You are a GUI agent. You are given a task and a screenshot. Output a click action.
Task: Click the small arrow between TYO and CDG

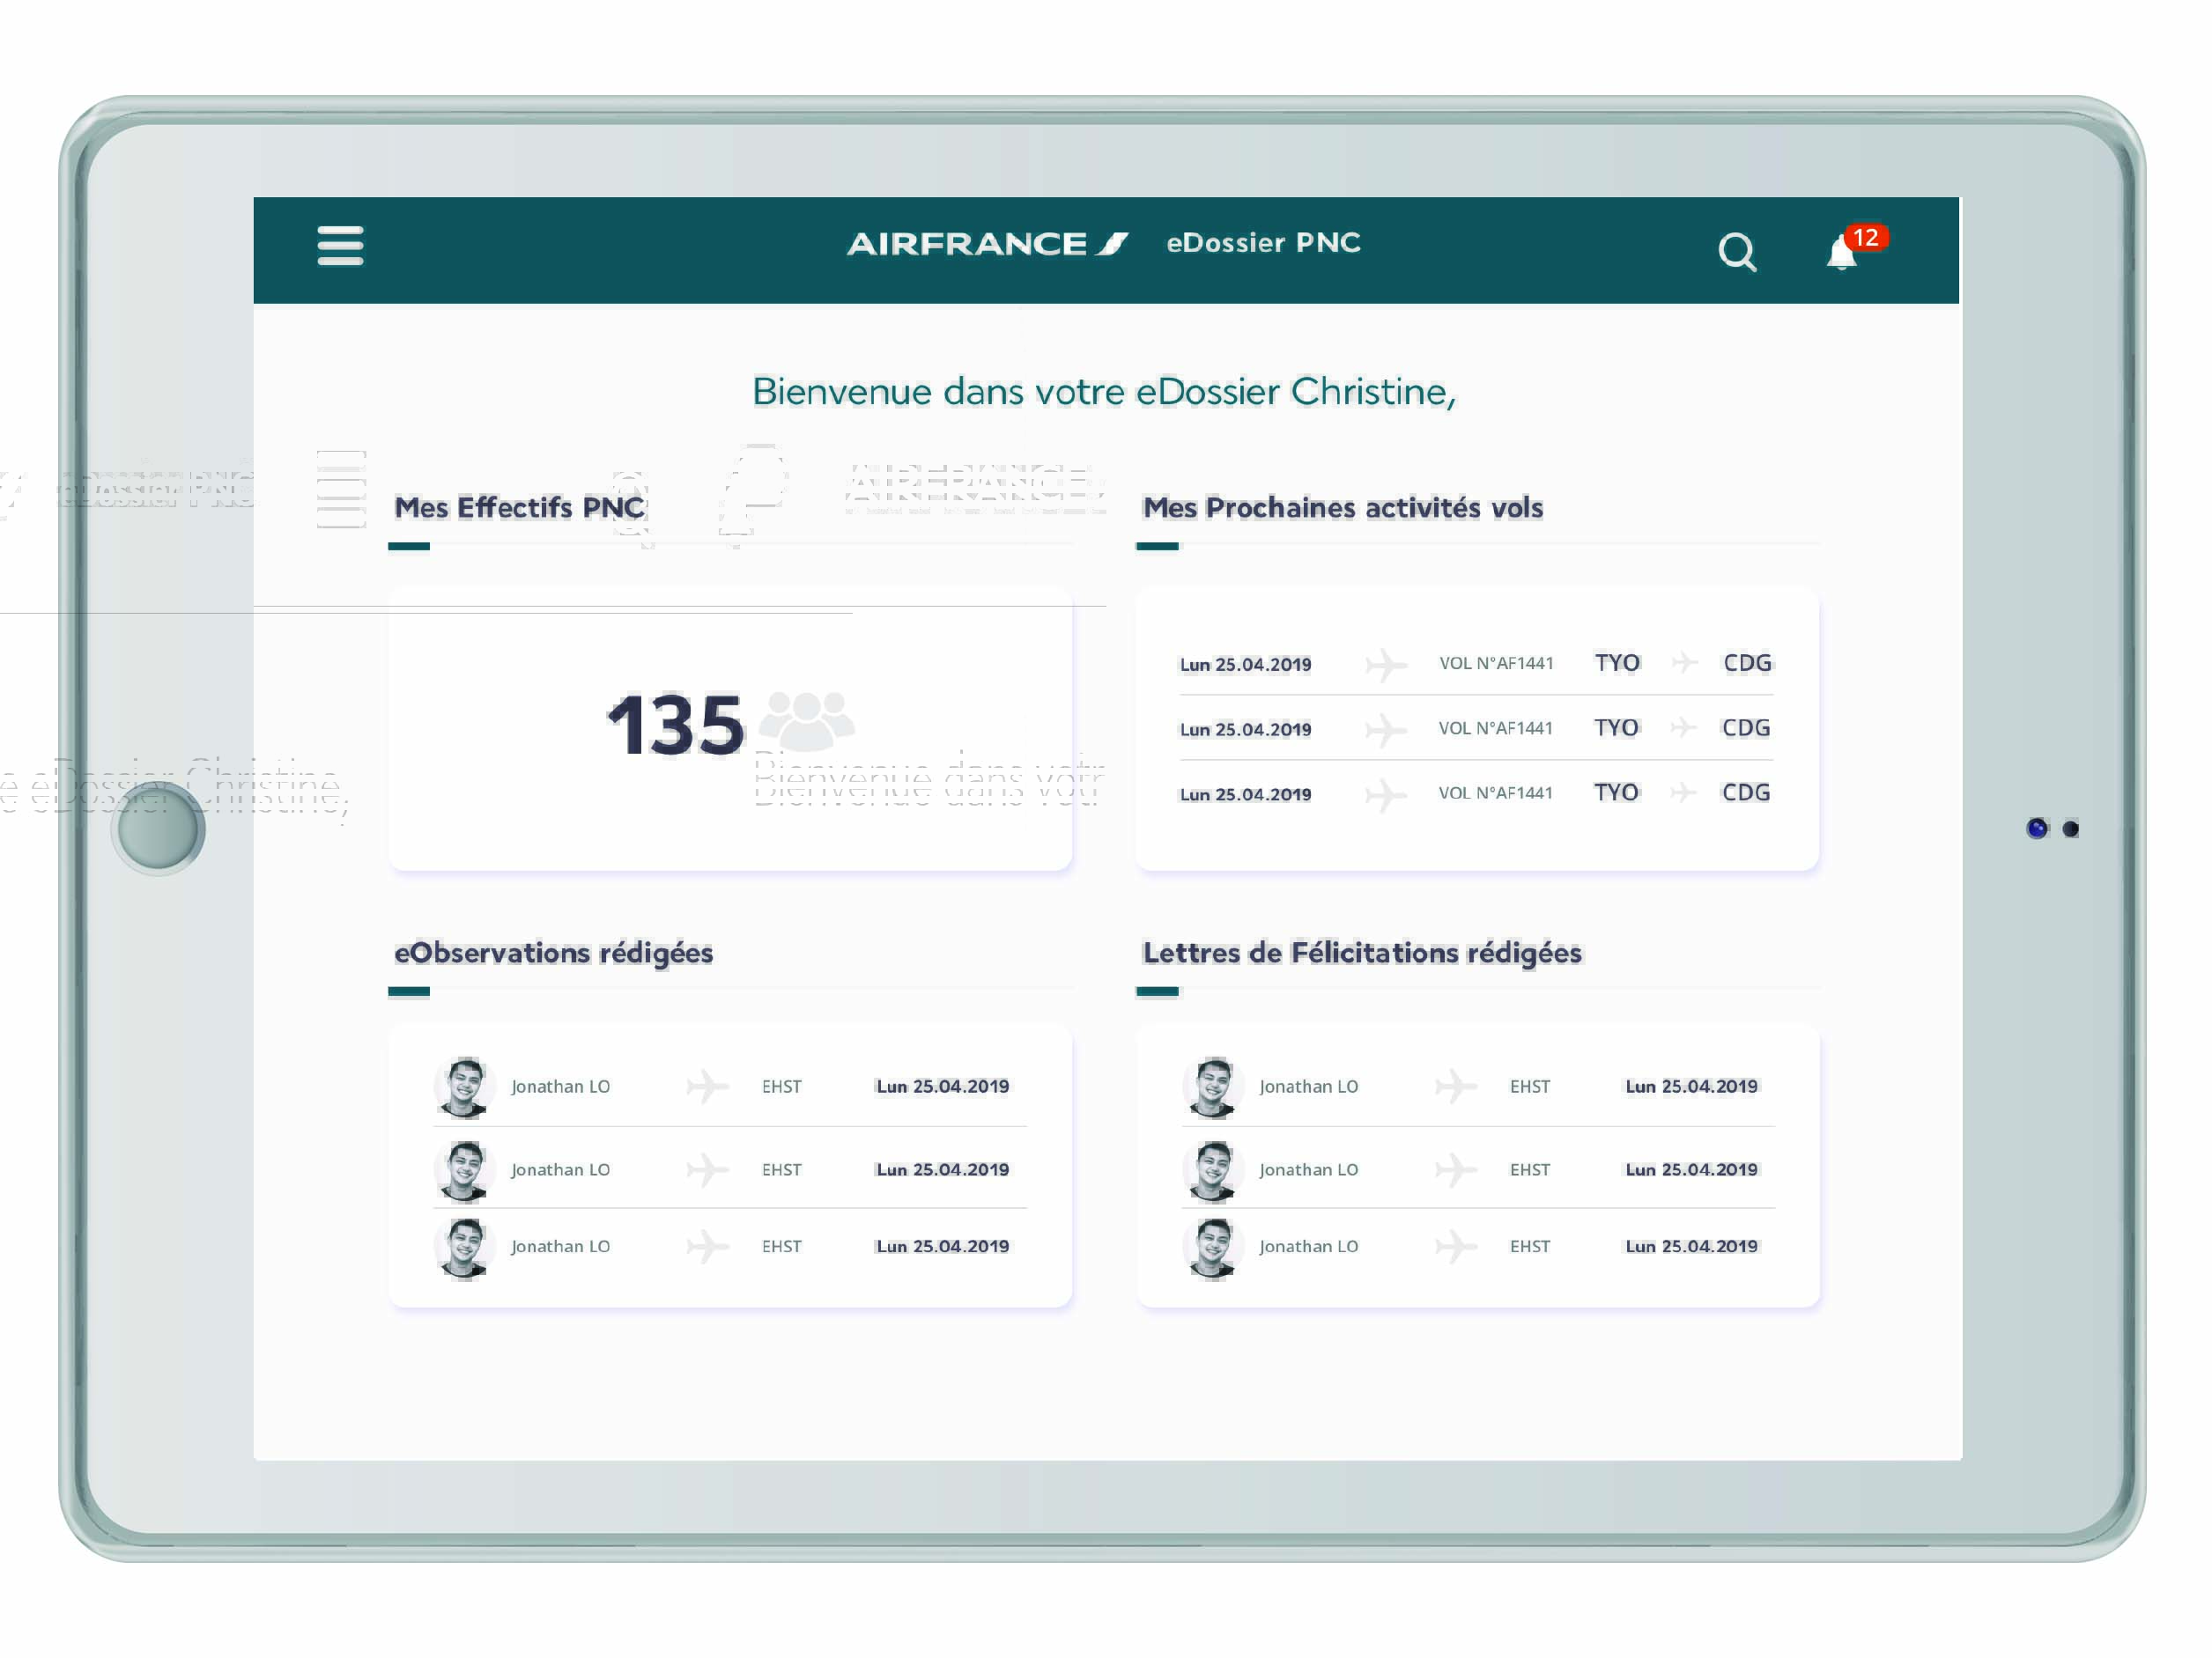click(1684, 663)
